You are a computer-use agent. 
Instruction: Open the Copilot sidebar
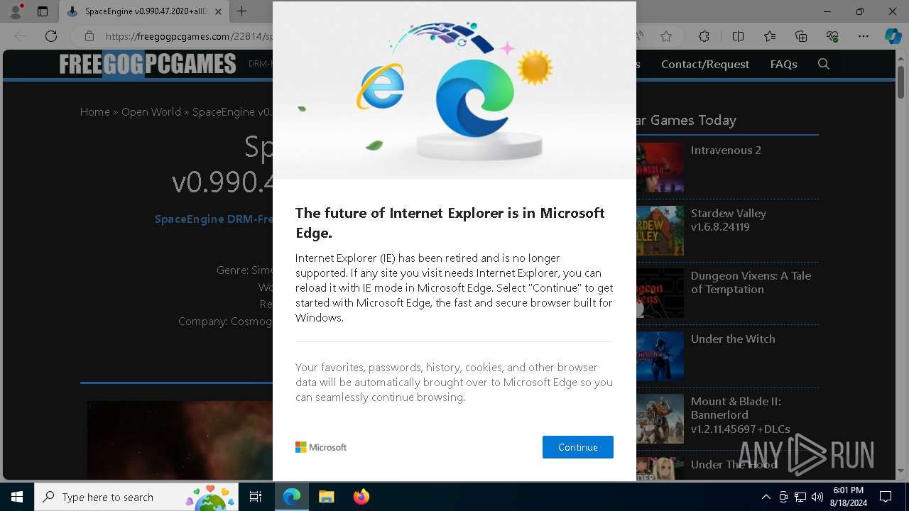[x=893, y=35]
